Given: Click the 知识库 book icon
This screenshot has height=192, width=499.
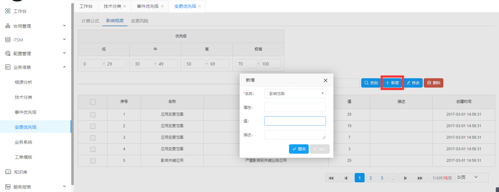Looking at the screenshot, I should coord(8,172).
